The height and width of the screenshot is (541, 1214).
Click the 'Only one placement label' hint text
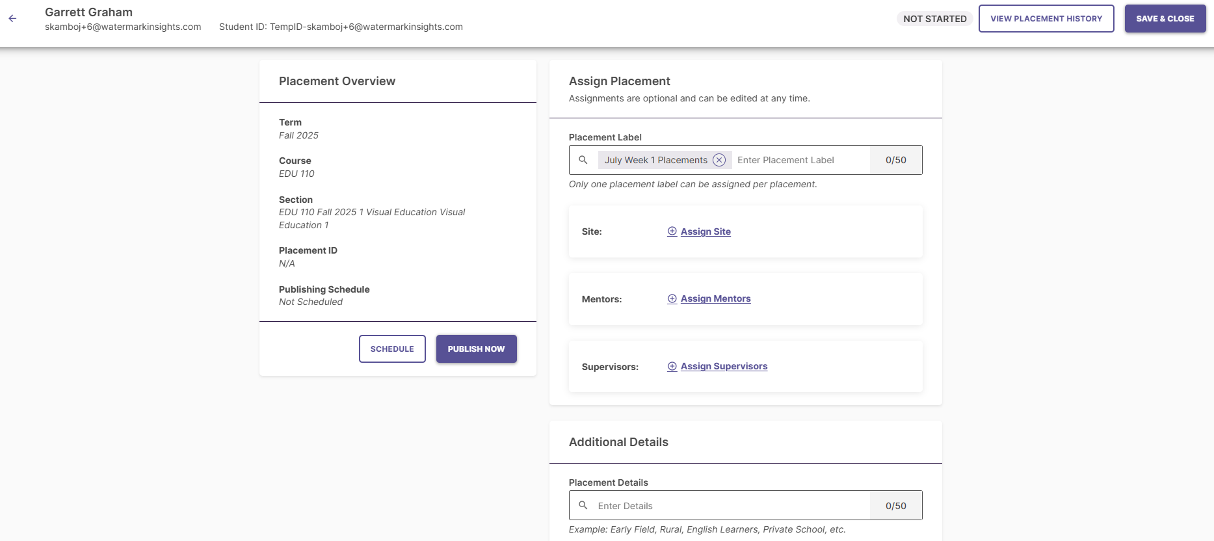693,184
